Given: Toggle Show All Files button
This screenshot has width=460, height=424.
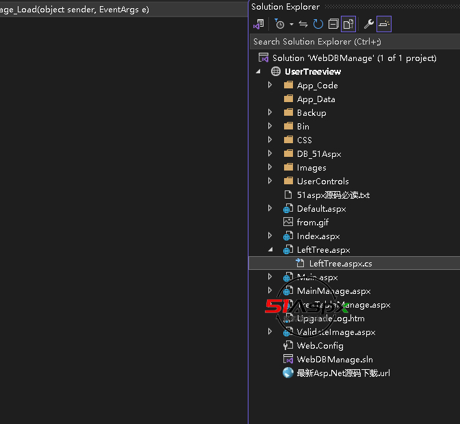Looking at the screenshot, I should (348, 24).
